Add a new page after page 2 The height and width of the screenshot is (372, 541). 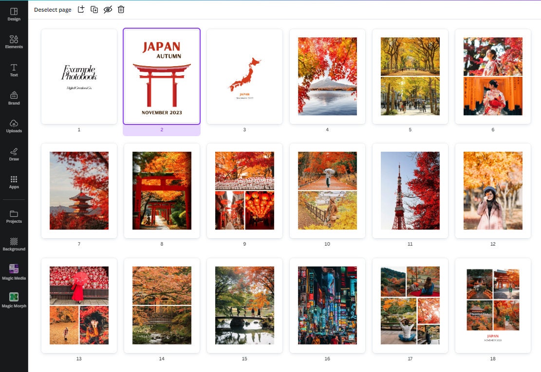(81, 9)
